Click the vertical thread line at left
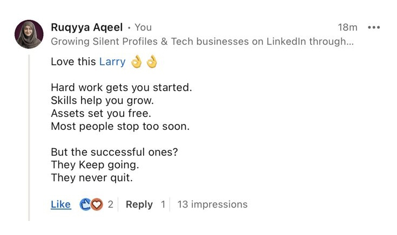 tap(29, 135)
